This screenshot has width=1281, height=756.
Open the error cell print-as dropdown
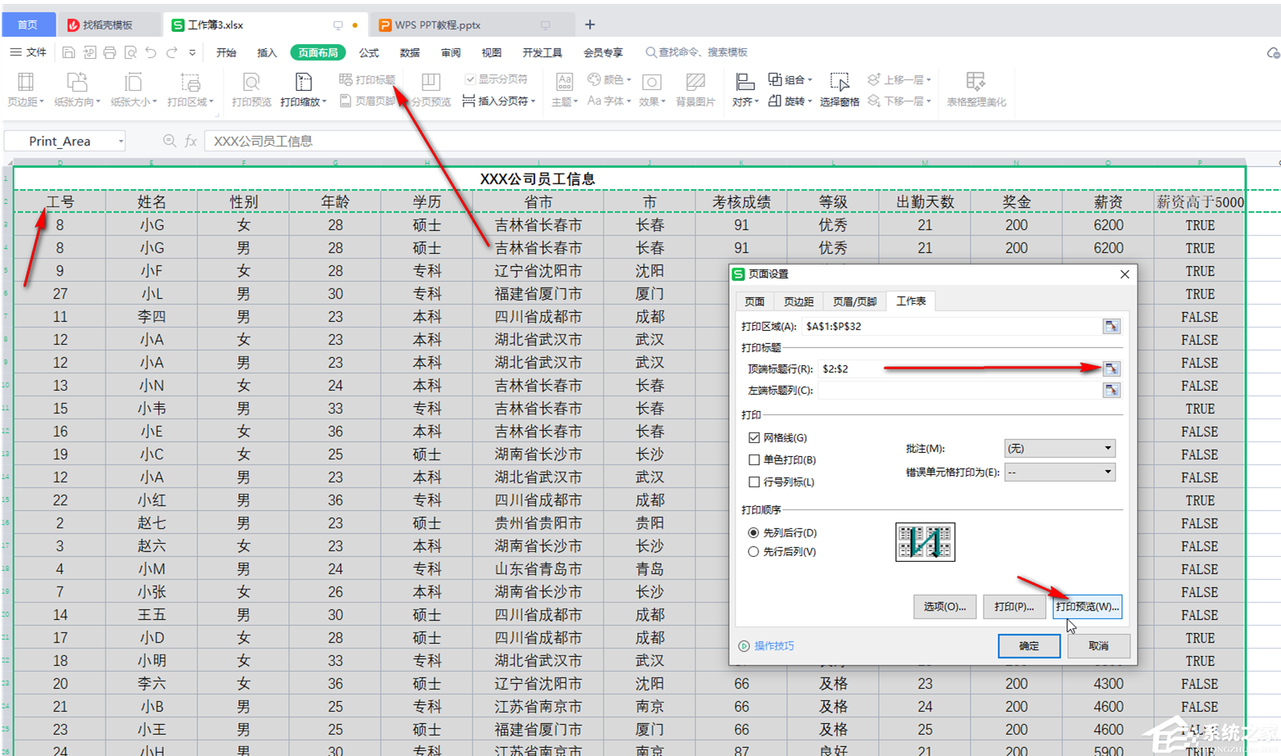[x=1059, y=472]
